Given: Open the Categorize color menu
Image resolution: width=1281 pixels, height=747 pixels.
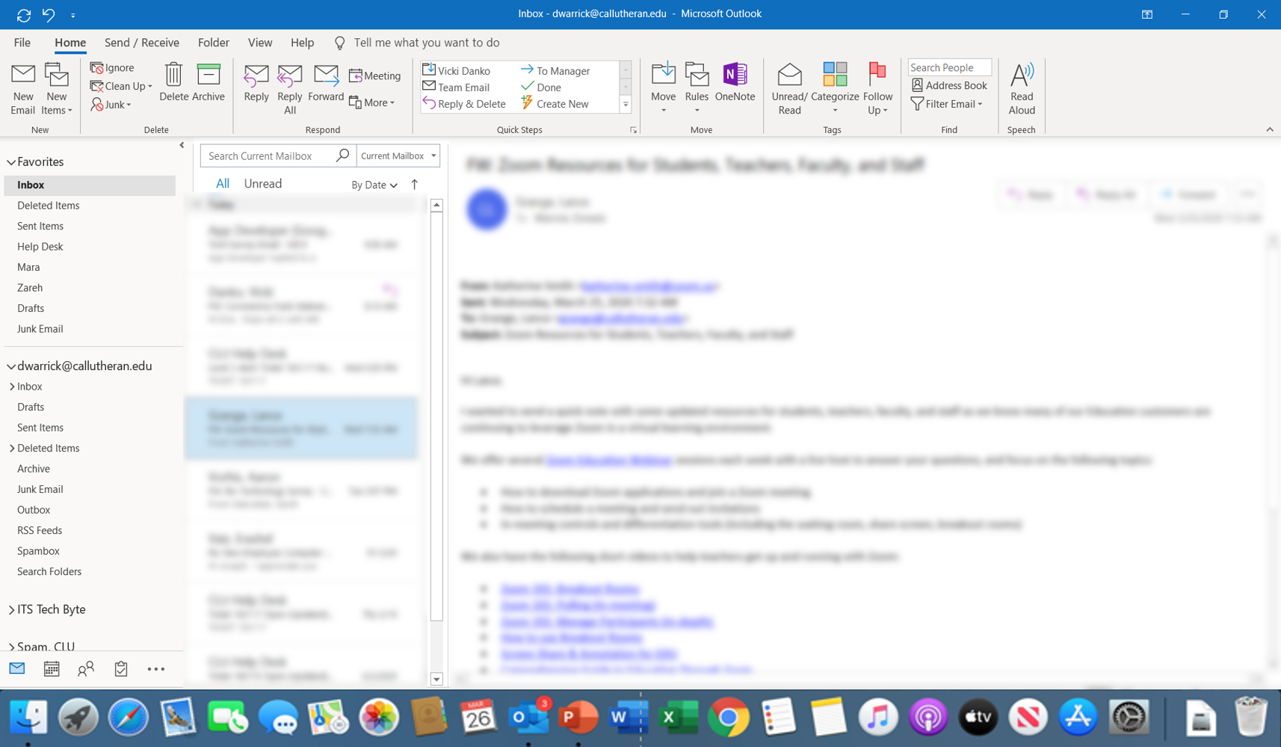Looking at the screenshot, I should pyautogui.click(x=835, y=89).
